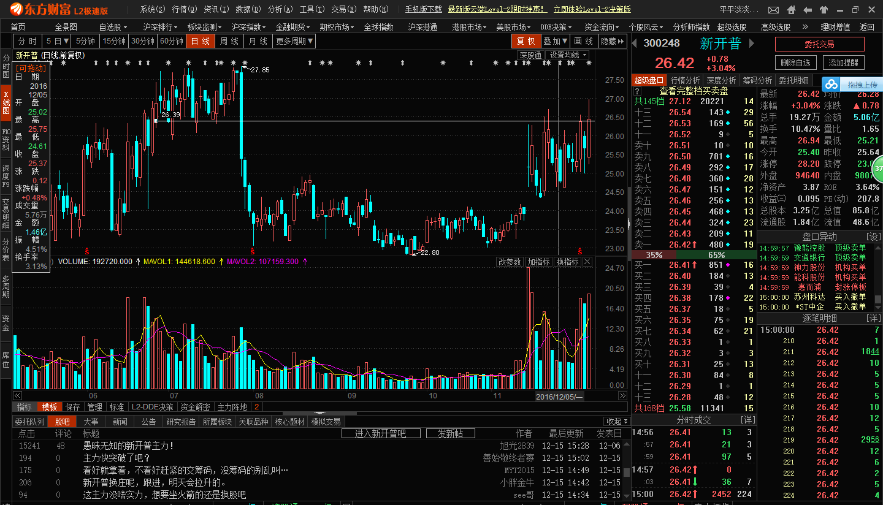Go to previous stock using left triangle arrow
Viewport: 883px width, 505px height.
pos(635,43)
